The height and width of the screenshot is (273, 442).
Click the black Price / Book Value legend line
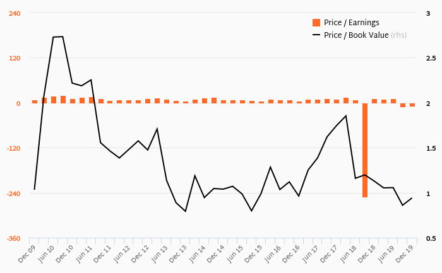click(316, 35)
